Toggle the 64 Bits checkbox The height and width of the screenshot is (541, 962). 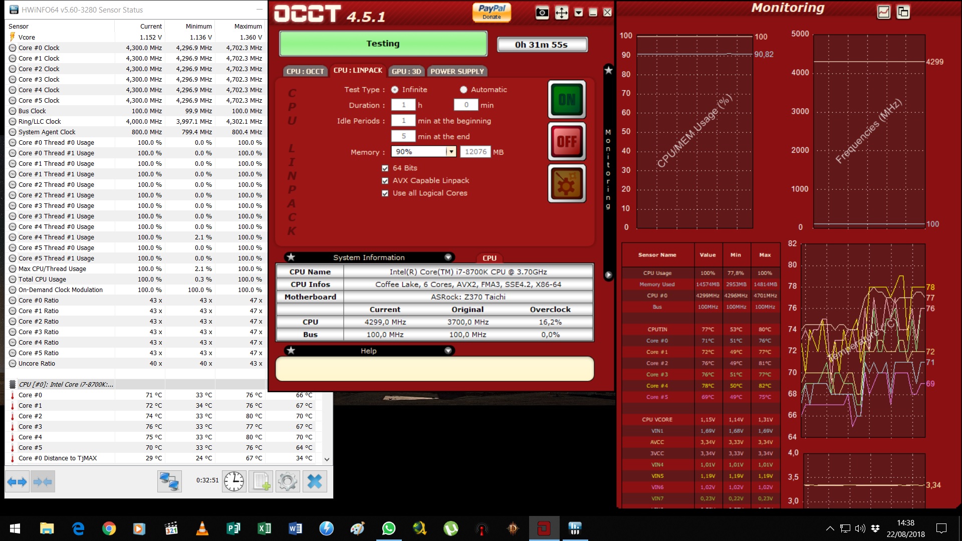tap(385, 168)
